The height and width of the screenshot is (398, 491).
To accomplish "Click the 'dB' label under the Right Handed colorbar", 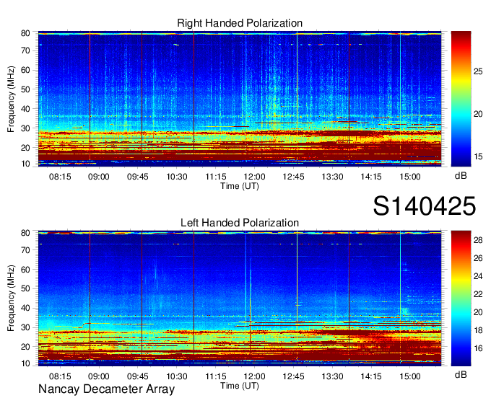I will pyautogui.click(x=461, y=176).
